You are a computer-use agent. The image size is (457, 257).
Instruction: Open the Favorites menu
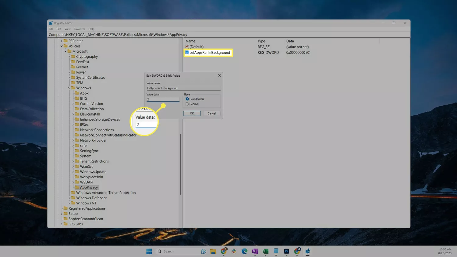tap(80, 29)
